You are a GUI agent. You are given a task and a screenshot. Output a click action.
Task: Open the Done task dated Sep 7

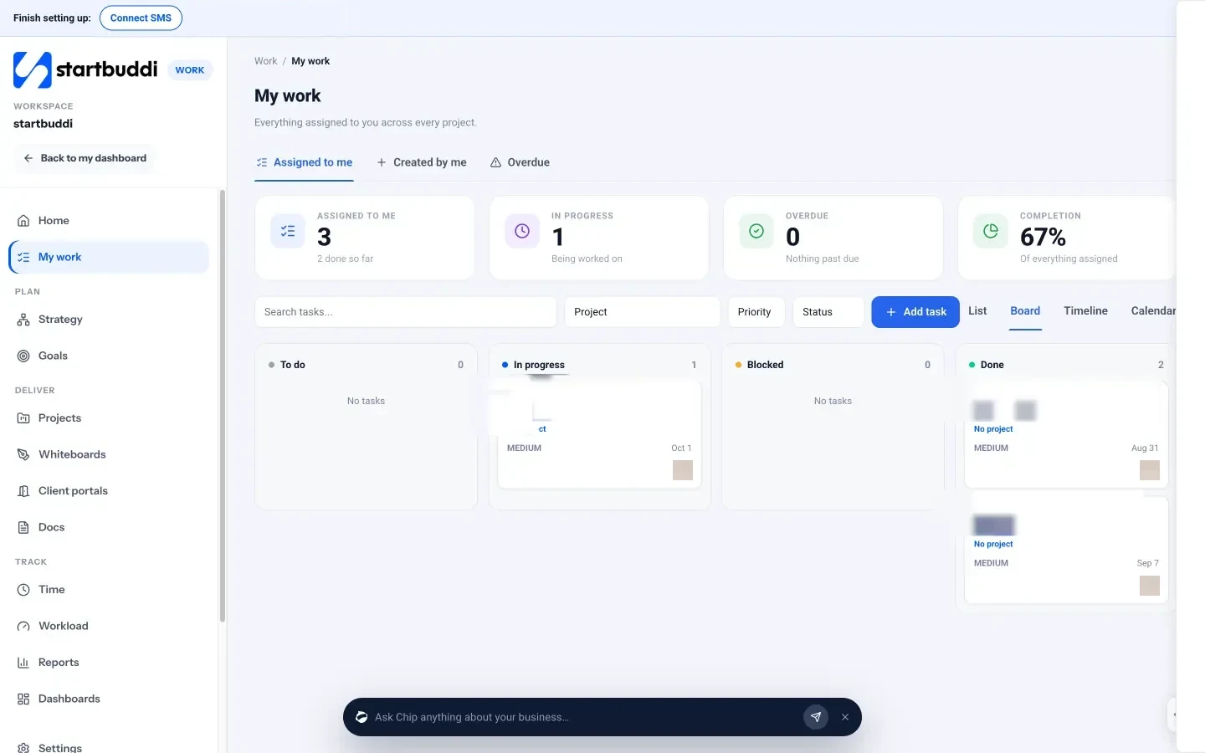pos(1066,550)
